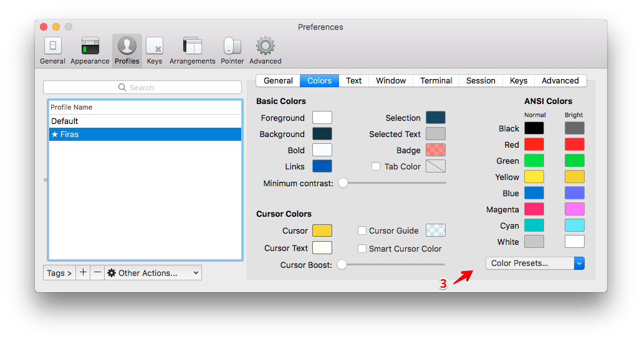Switch to the Text tab
The height and width of the screenshot is (342, 642).
point(354,80)
